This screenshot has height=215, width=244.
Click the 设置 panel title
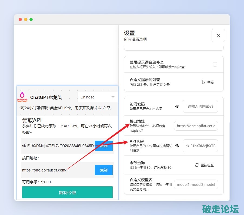click(129, 33)
